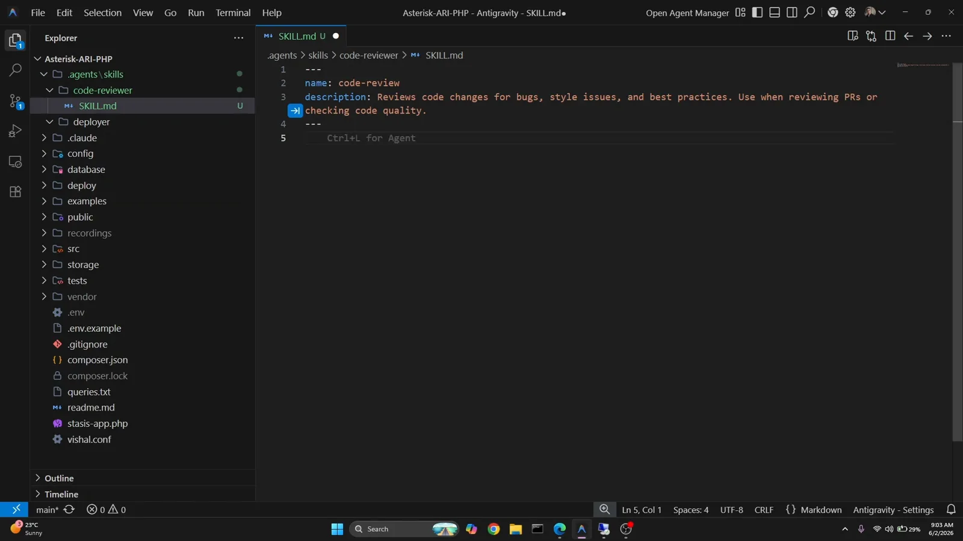963x541 pixels.
Task: Click the code-reviewer breadcrumb
Action: pyautogui.click(x=368, y=55)
